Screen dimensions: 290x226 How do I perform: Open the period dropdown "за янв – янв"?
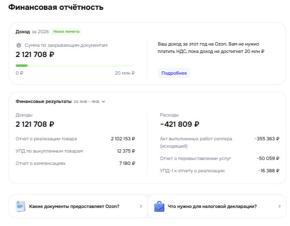[89, 101]
